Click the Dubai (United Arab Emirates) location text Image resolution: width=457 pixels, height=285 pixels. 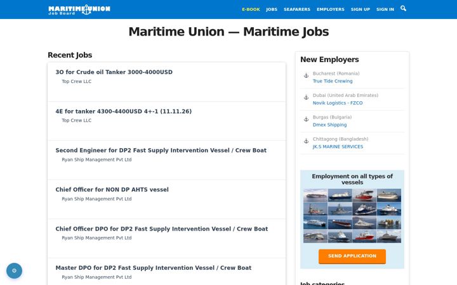coord(345,96)
